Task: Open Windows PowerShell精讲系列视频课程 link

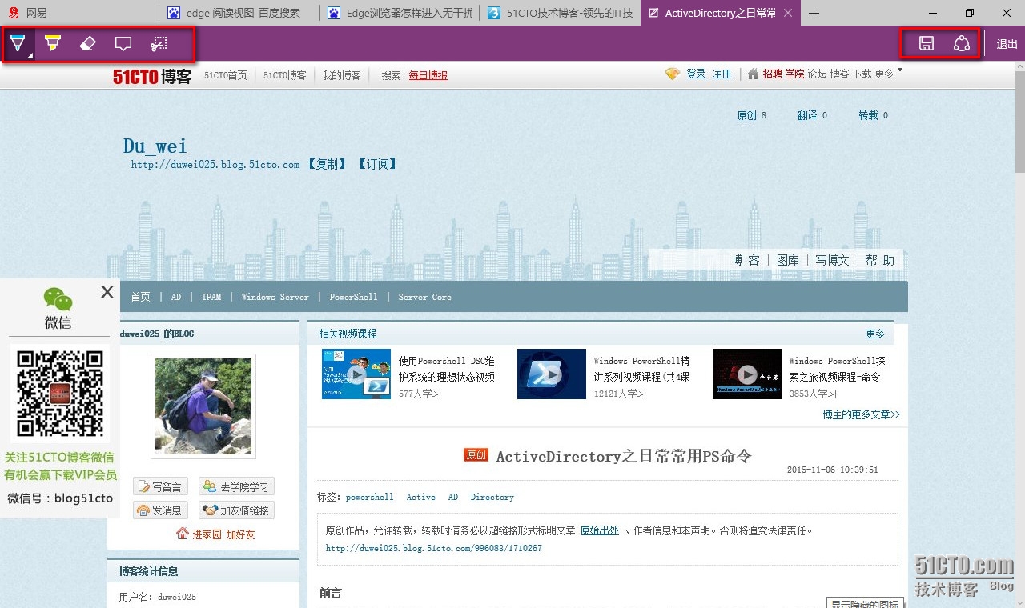Action: click(x=641, y=369)
